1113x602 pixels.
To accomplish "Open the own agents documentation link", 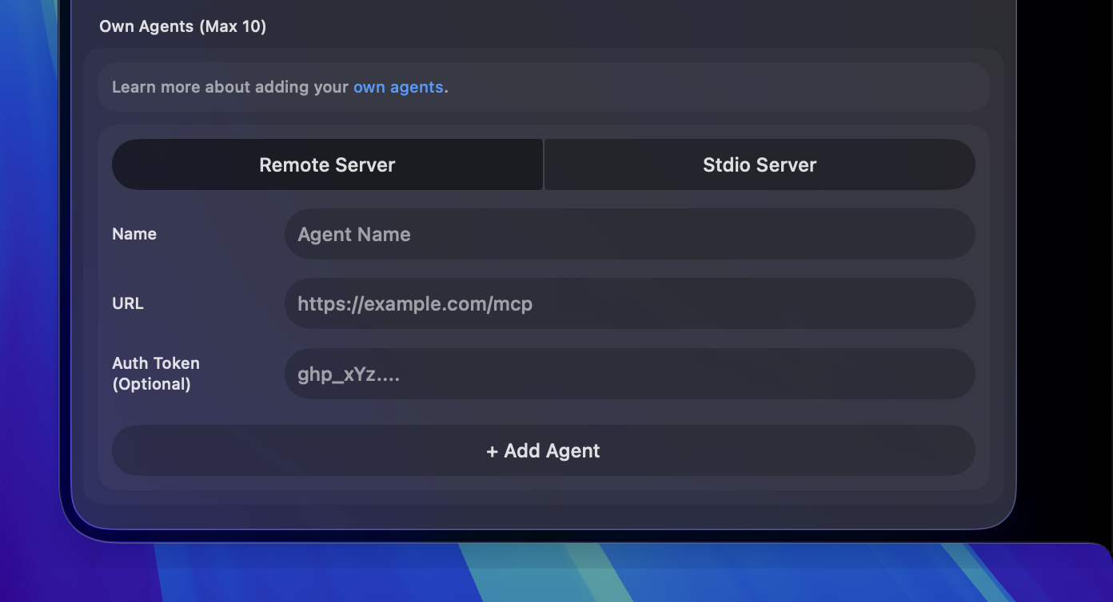I will point(398,87).
